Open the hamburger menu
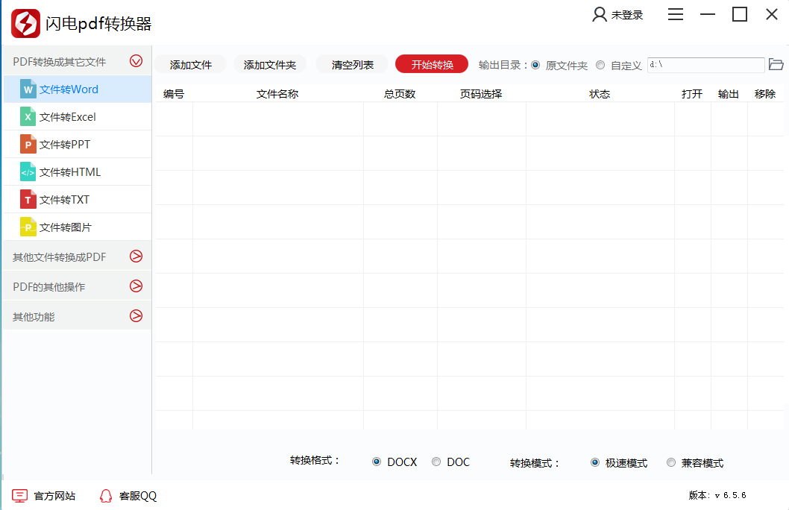This screenshot has height=510, width=789. point(675,13)
